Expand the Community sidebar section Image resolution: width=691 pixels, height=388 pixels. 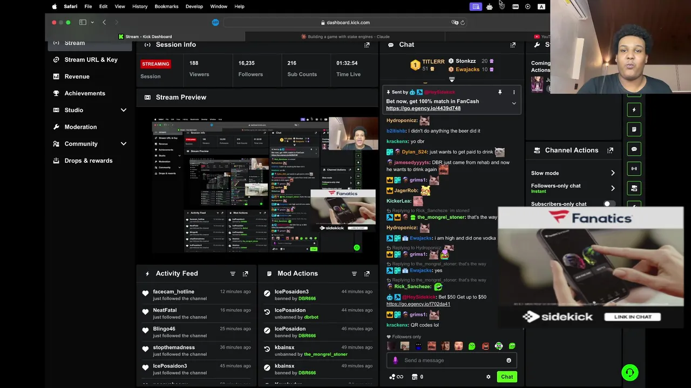pyautogui.click(x=124, y=144)
